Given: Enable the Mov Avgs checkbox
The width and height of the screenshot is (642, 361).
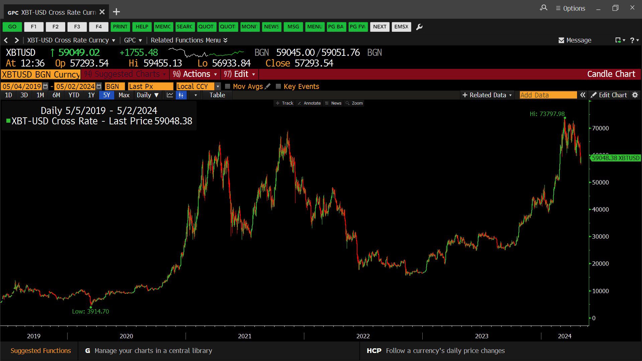Looking at the screenshot, I should coord(228,86).
